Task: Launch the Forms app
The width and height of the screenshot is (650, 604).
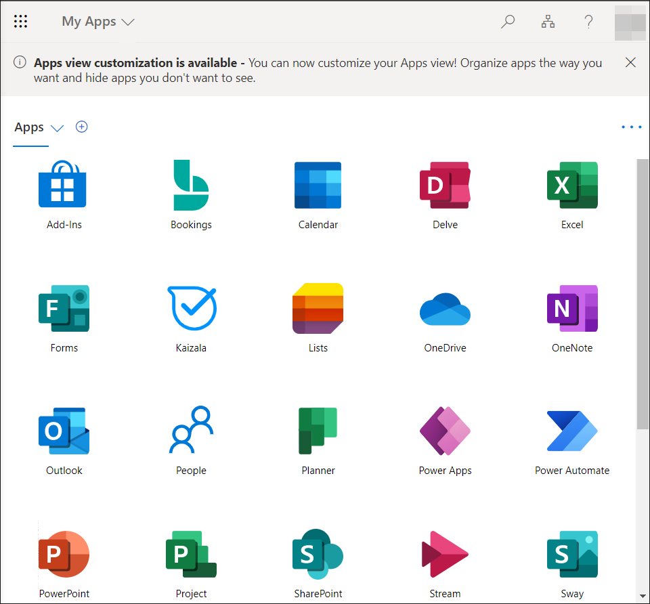Action: tap(64, 318)
